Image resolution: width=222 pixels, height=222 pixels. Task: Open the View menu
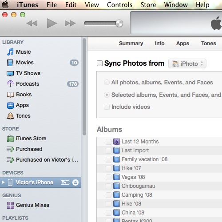pyautogui.click(x=92, y=5)
